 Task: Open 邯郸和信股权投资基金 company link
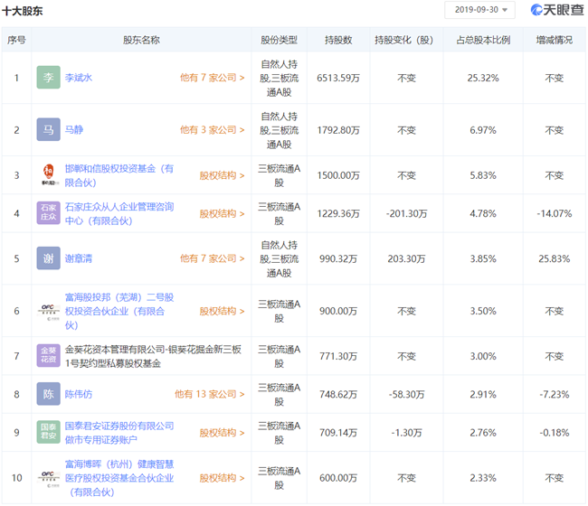(119, 175)
